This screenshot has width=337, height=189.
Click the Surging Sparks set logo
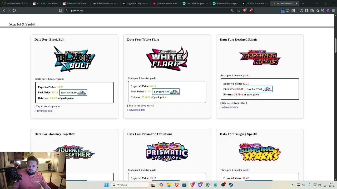(x=260, y=152)
